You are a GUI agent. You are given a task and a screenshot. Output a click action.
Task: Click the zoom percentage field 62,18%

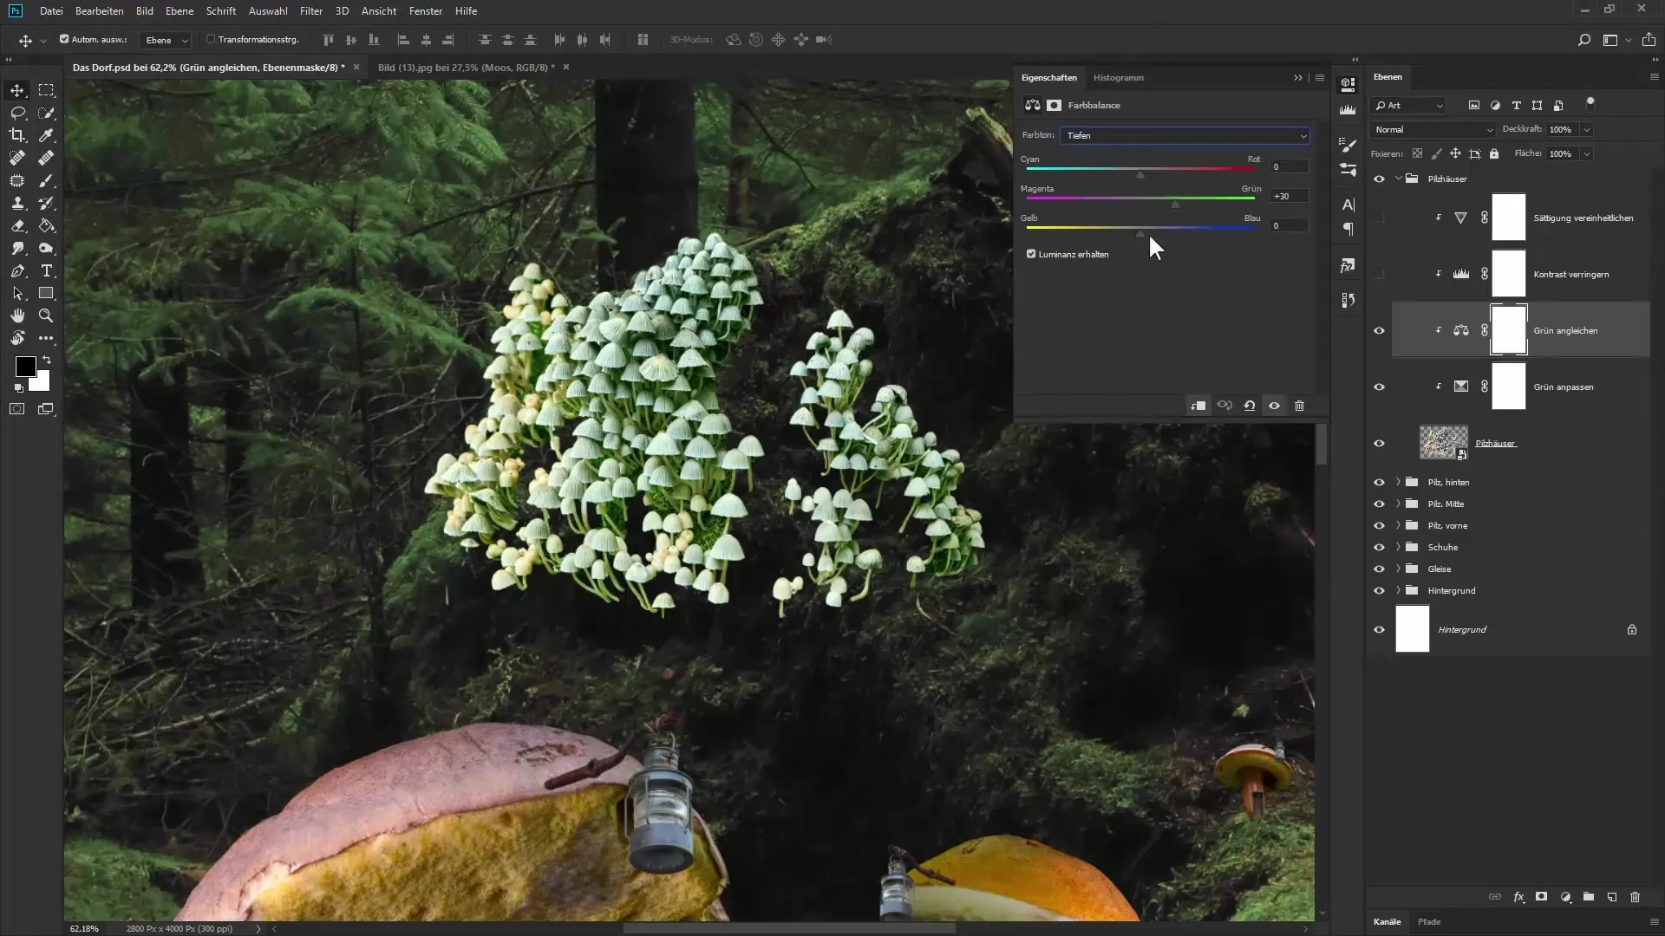tap(85, 929)
